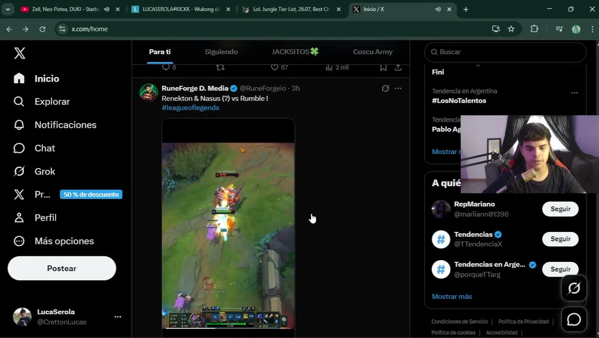Open Política de cookies link
This screenshot has height=338, width=599.
click(x=453, y=332)
